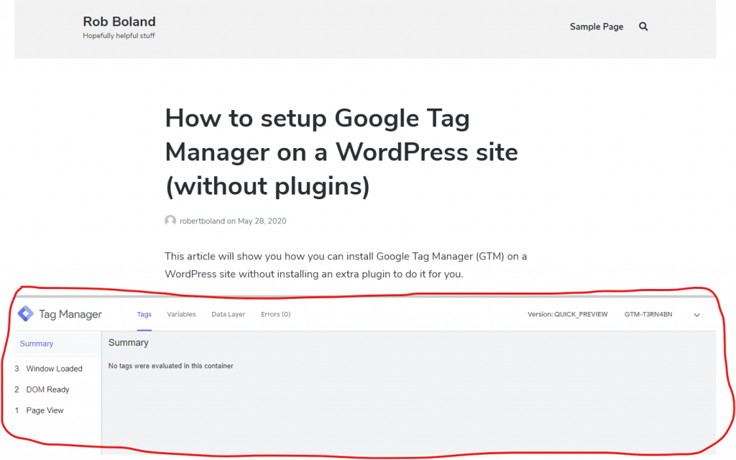
Task: Click the author avatar icon
Action: pyautogui.click(x=170, y=221)
